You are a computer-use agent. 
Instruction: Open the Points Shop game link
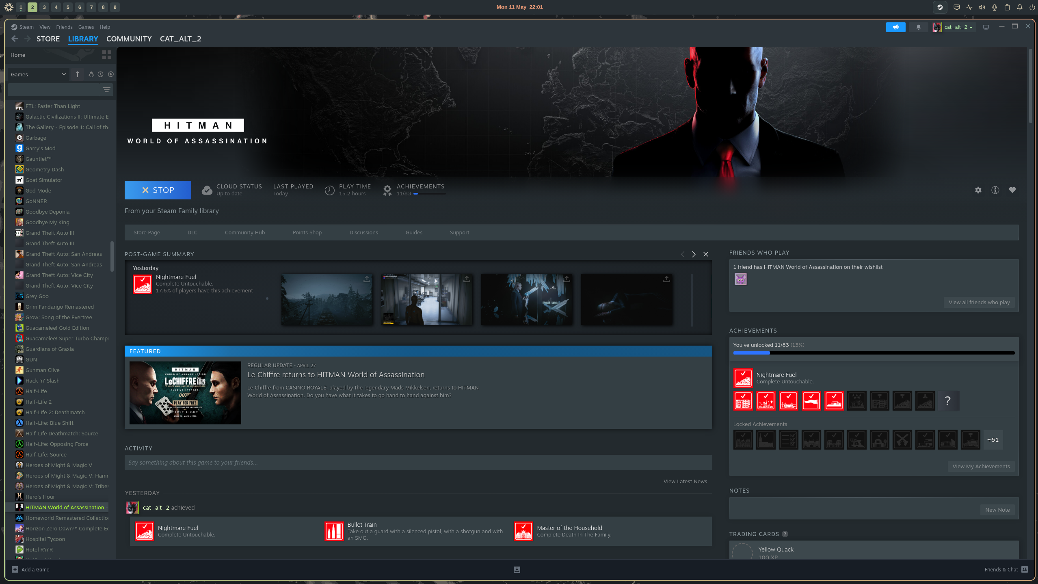point(307,233)
